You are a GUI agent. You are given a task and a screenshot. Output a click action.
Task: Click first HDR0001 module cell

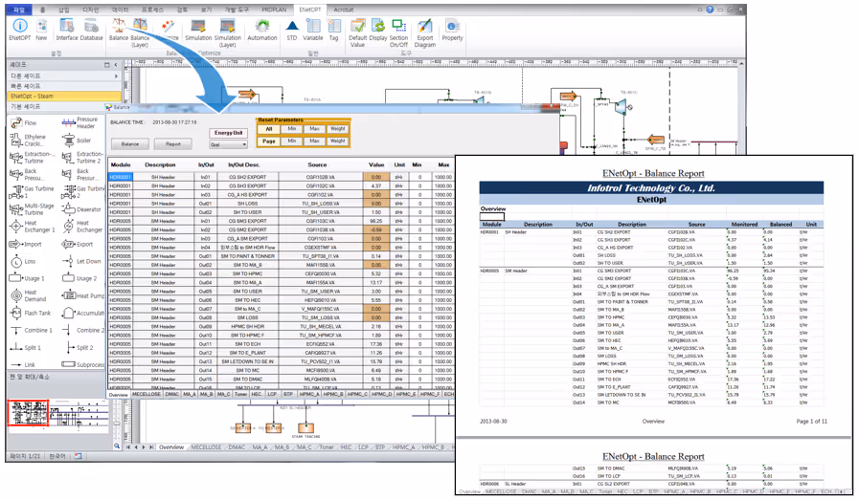120,177
